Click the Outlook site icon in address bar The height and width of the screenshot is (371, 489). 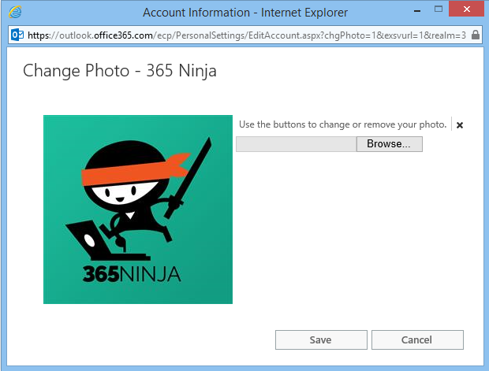[x=17, y=35]
